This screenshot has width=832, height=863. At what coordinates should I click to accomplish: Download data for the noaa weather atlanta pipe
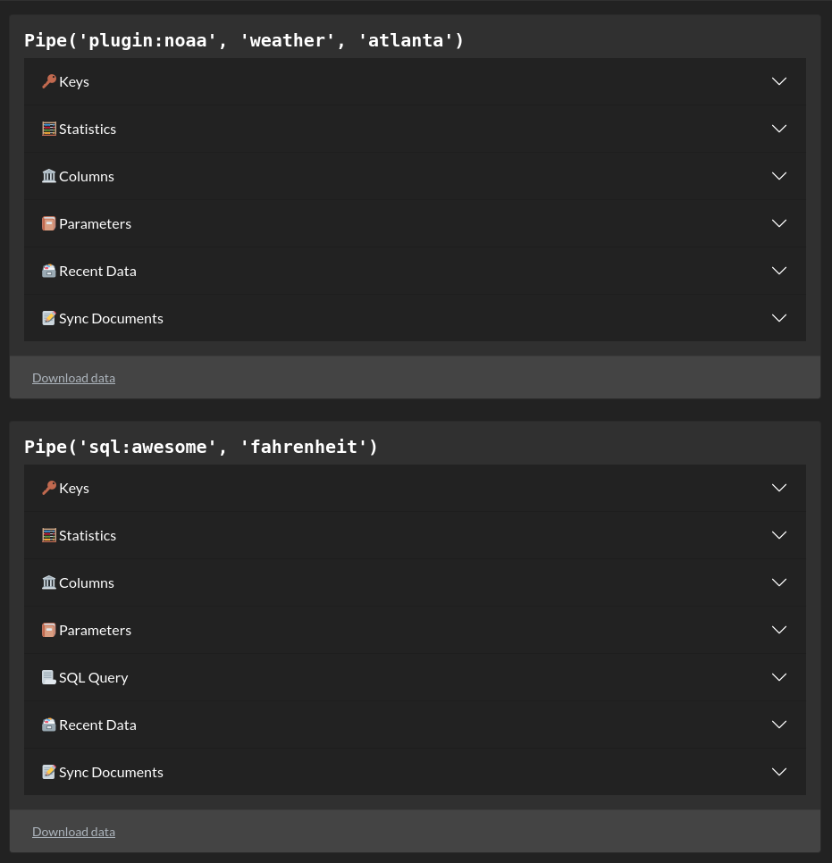click(x=73, y=378)
